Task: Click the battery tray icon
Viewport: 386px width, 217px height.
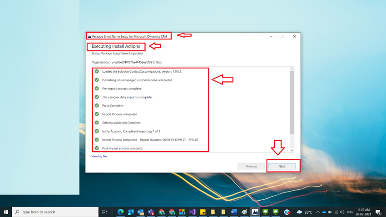Action: click(x=330, y=212)
